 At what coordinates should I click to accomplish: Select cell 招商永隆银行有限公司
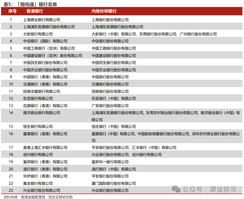tap(42, 91)
